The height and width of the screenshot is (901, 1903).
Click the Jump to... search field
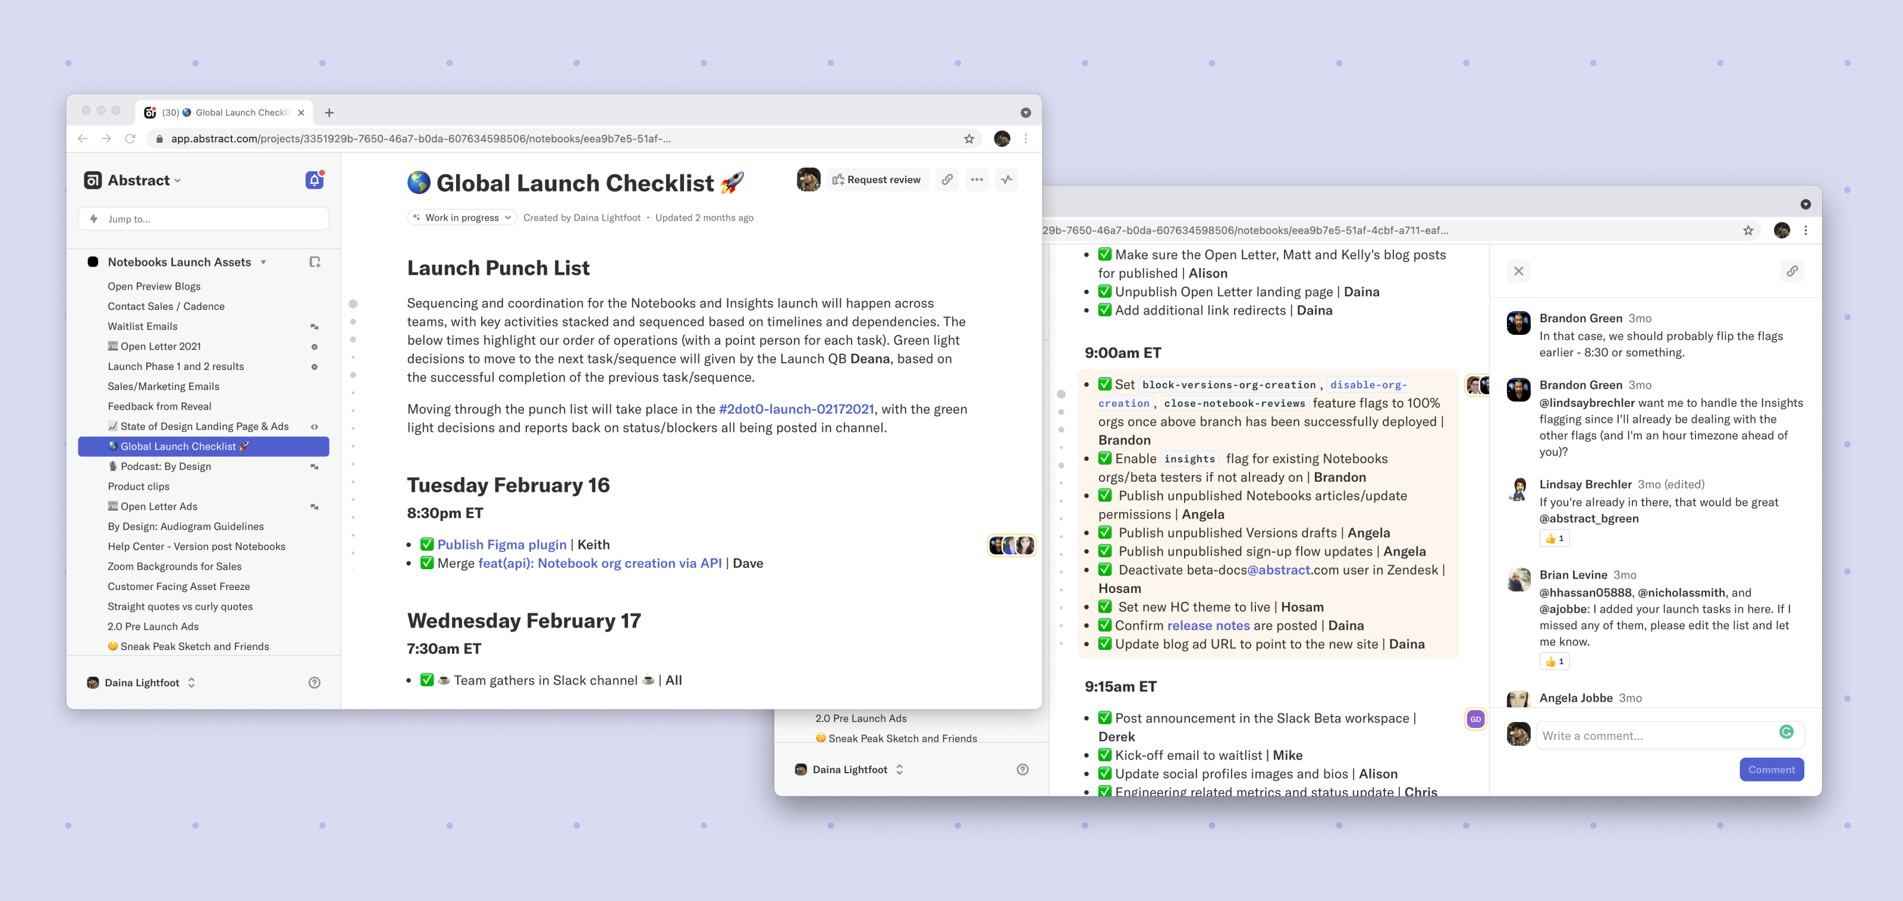(x=203, y=219)
